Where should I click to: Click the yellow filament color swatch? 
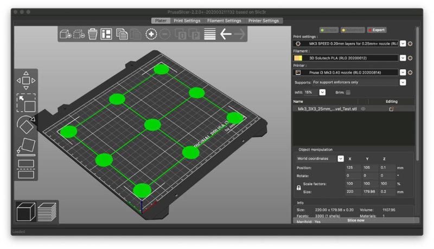point(298,58)
